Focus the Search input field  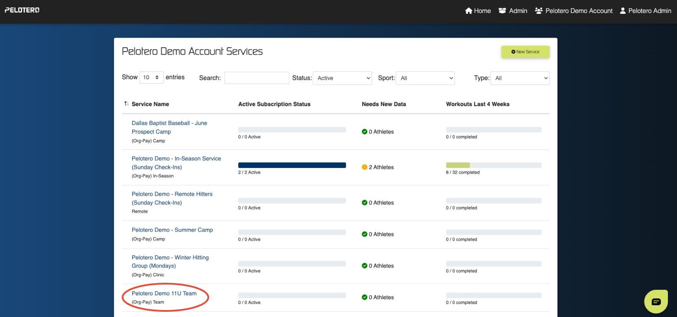(257, 78)
